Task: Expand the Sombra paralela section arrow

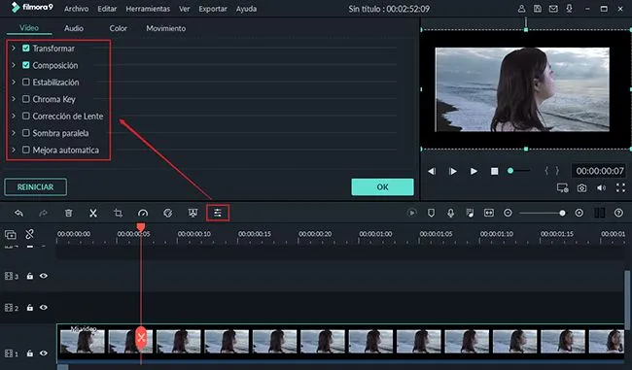Action: tap(14, 133)
